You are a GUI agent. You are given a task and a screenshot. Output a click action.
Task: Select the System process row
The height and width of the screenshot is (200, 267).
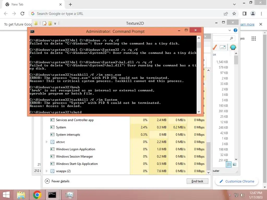[x=125, y=127]
